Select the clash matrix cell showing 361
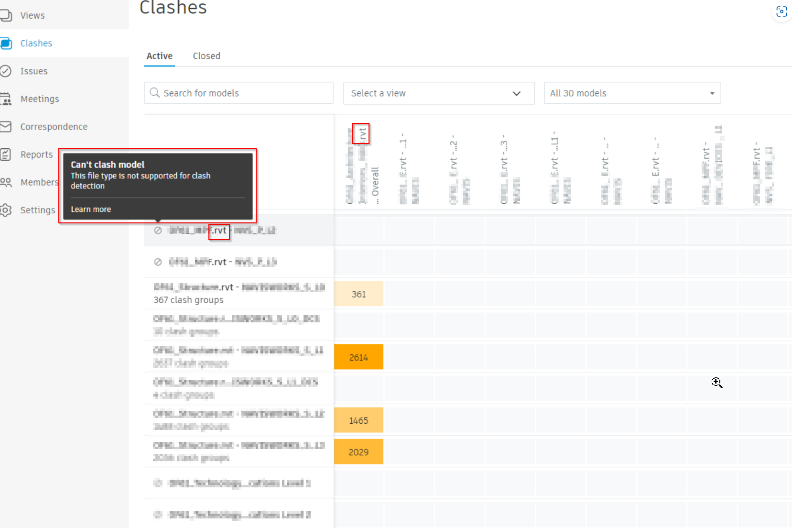The width and height of the screenshot is (792, 528). point(358,293)
